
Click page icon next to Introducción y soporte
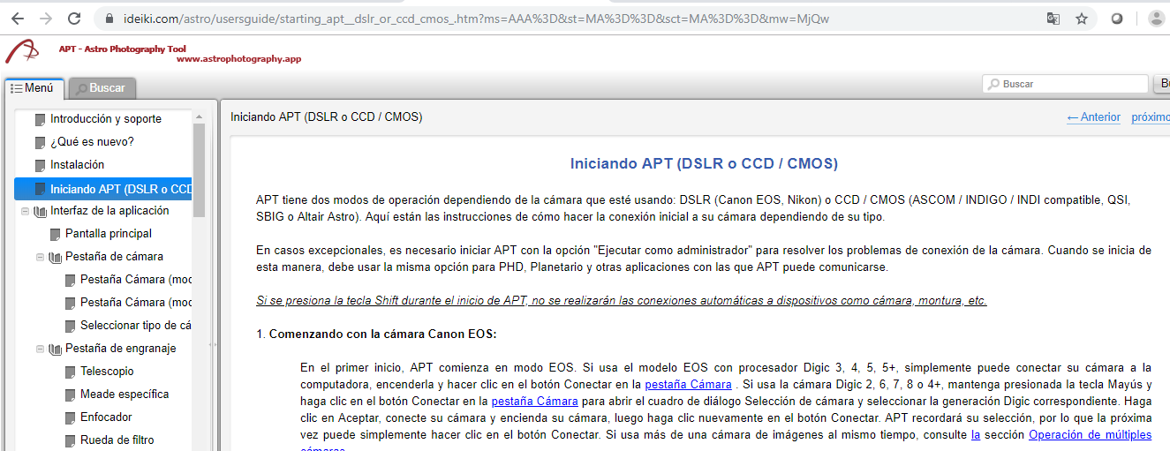point(39,119)
